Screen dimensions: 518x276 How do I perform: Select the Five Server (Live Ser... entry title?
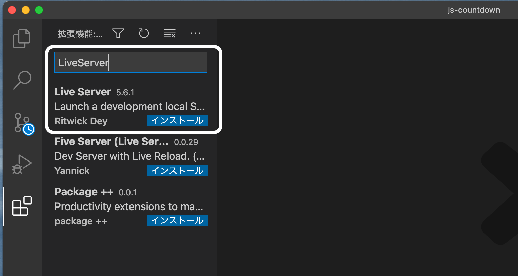click(x=111, y=142)
